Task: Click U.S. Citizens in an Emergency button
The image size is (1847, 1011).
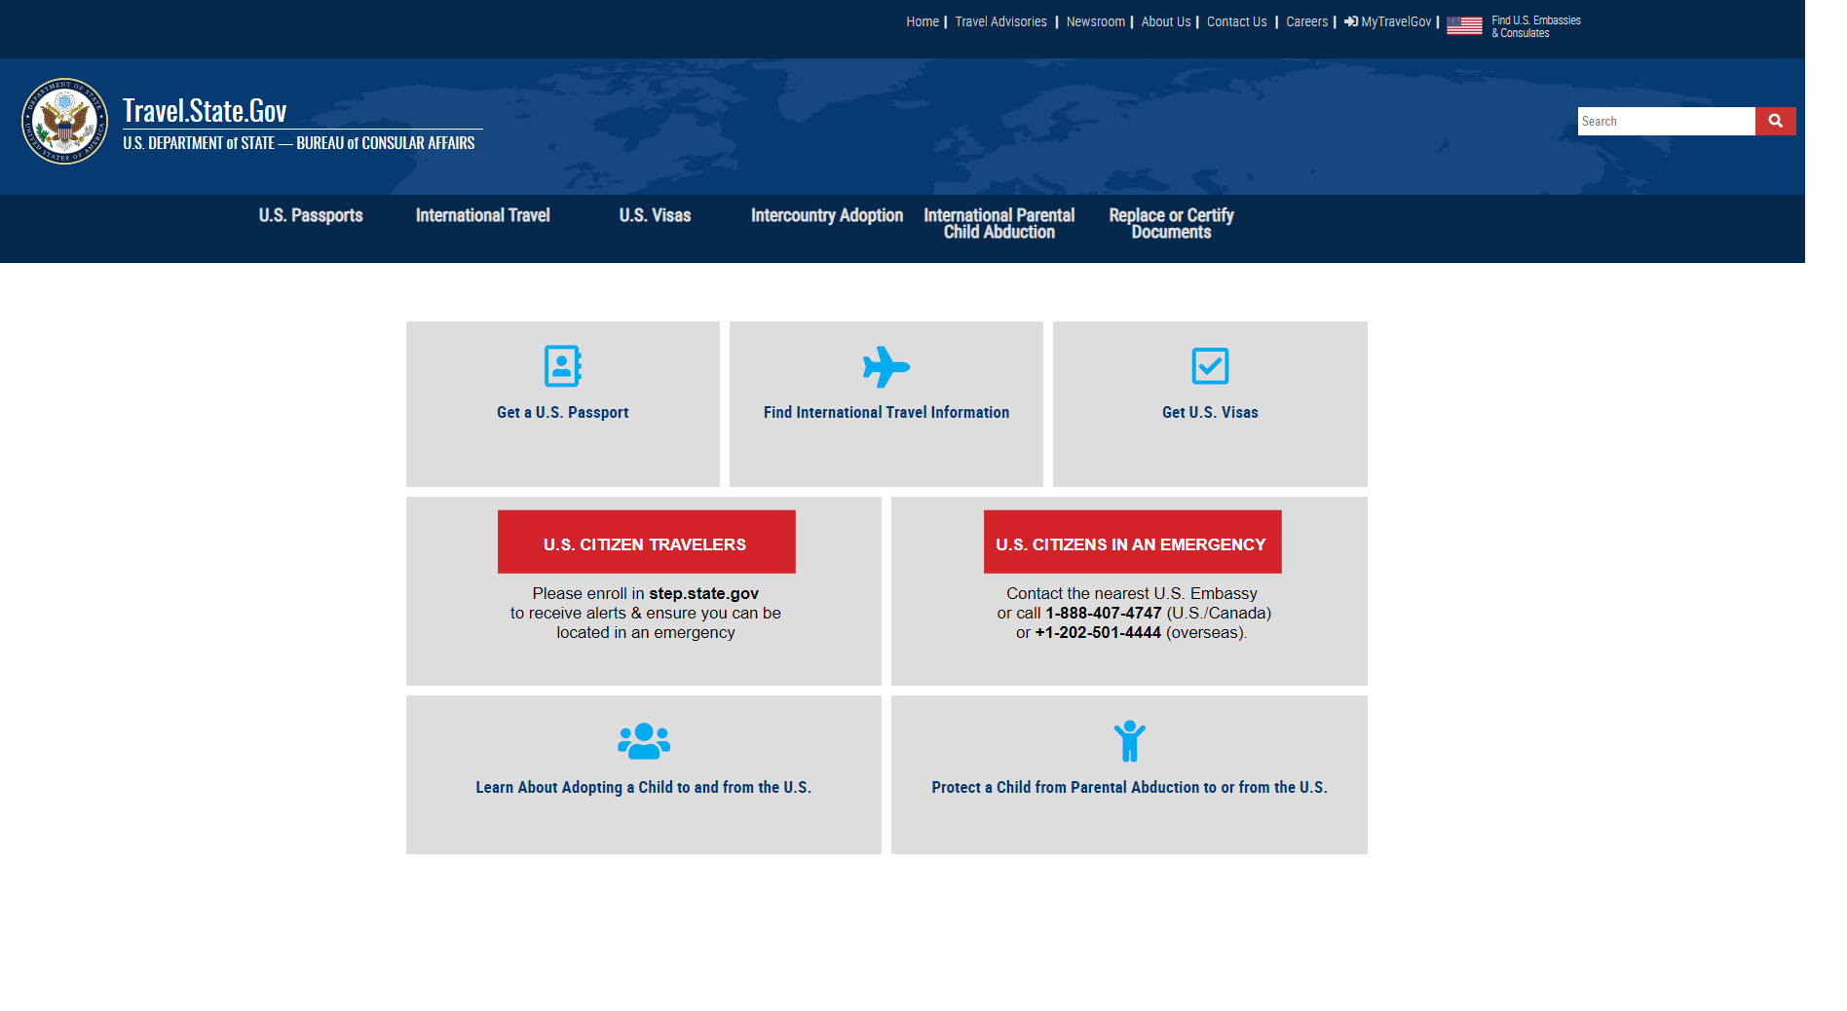Action: point(1133,542)
